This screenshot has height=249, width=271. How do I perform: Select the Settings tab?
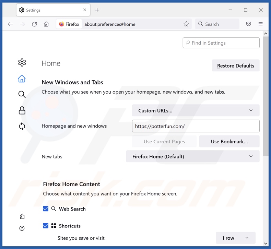pos(53,10)
